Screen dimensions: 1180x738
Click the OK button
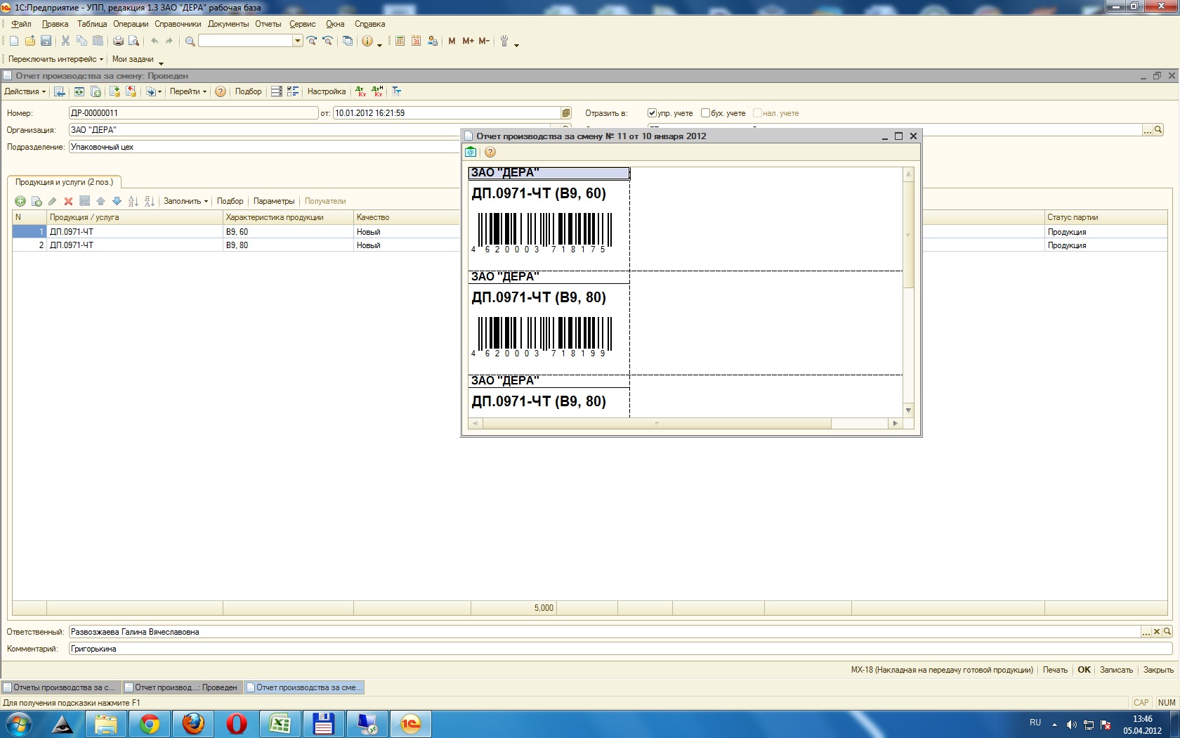click(1084, 670)
